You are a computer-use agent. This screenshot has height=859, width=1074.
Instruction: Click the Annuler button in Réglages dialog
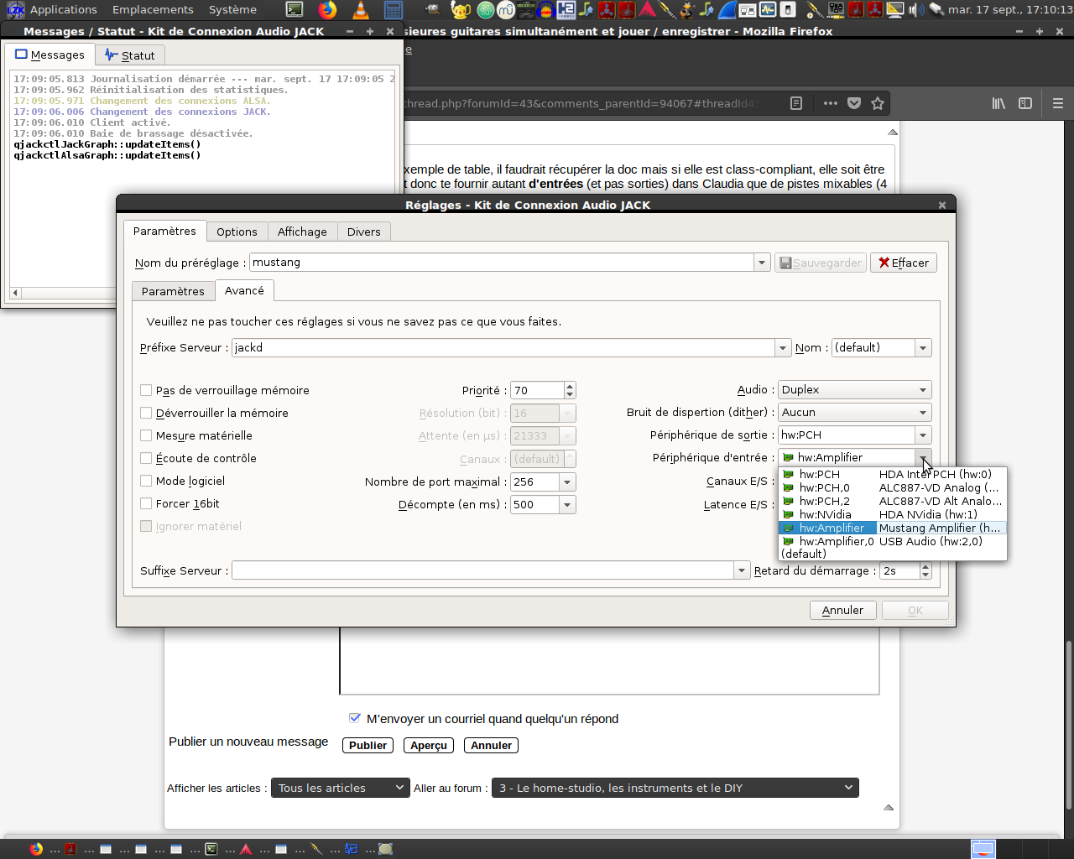842,610
